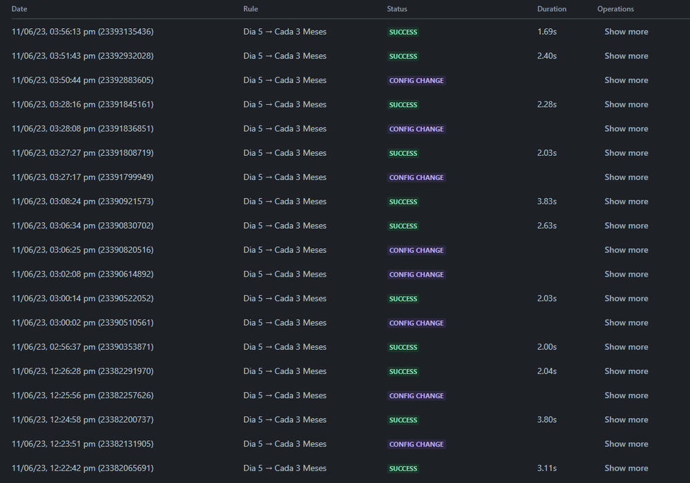Click duration value 3.11s
Image resolution: width=690 pixels, height=483 pixels.
546,468
